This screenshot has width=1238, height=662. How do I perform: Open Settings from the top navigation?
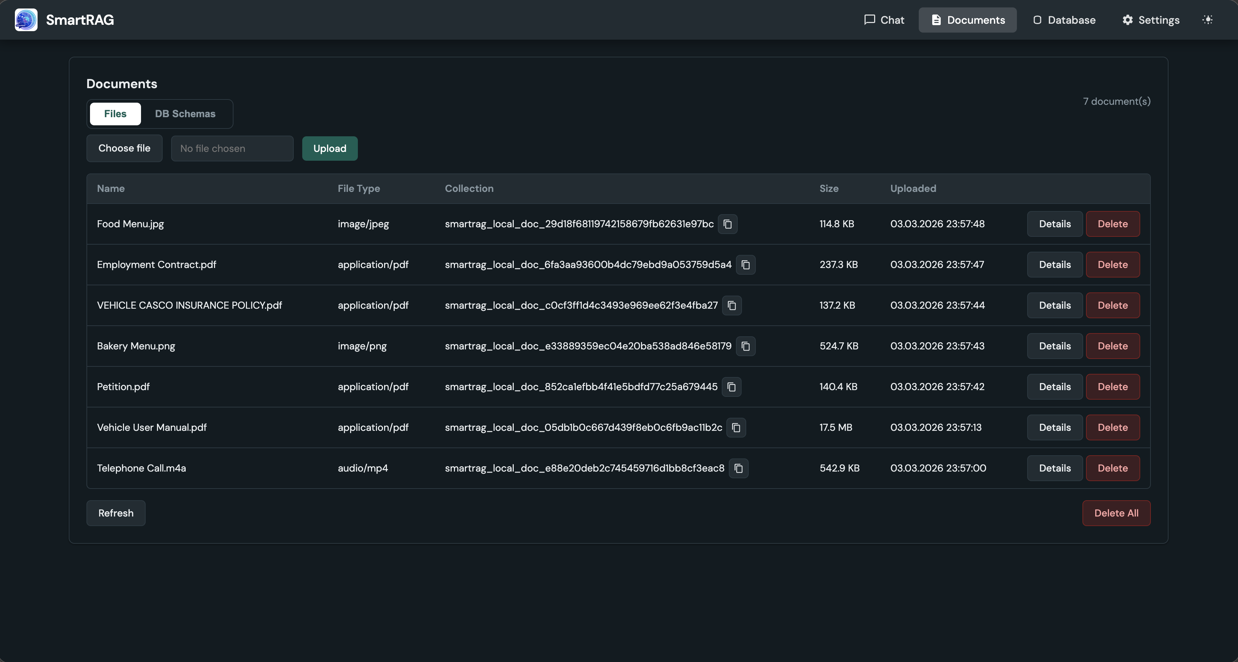click(x=1150, y=20)
